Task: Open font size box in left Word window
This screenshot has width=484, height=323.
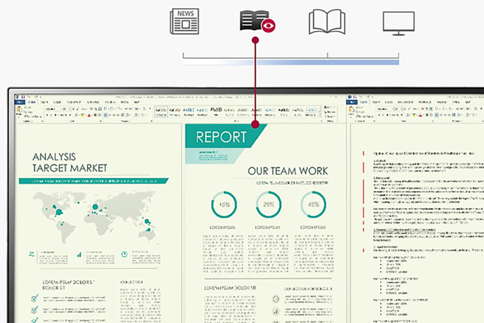Action: pos(66,109)
